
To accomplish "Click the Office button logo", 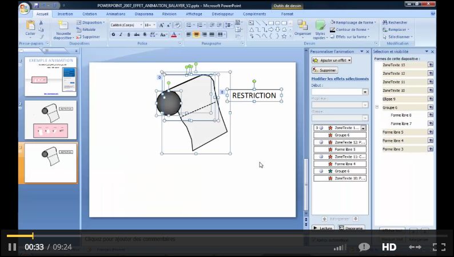I will click(x=25, y=8).
